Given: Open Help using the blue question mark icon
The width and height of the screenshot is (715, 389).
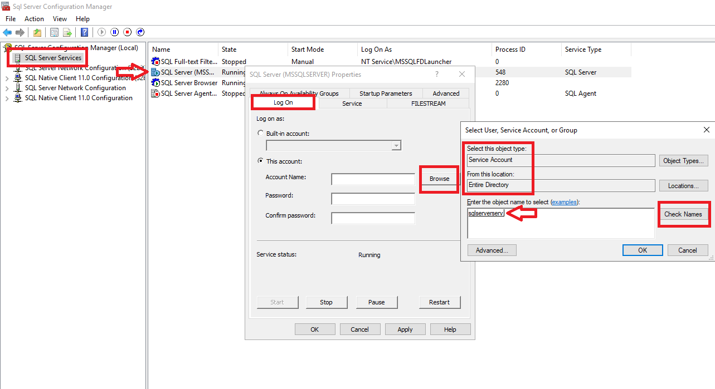Looking at the screenshot, I should (84, 32).
